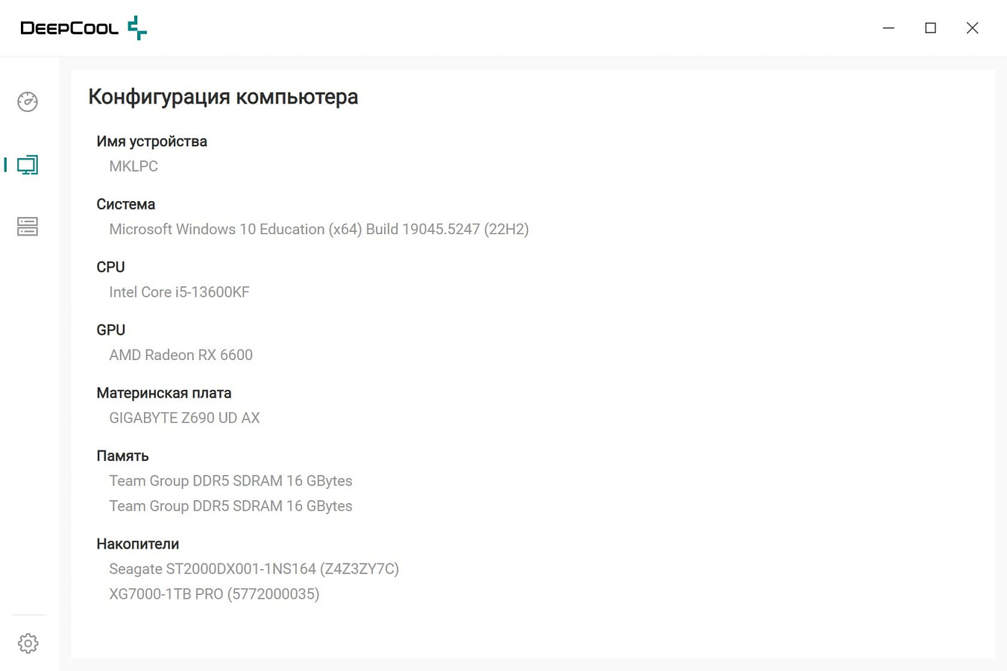Click the device name MKLPC
Image resolution: width=1007 pixels, height=671 pixels.
pos(134,166)
